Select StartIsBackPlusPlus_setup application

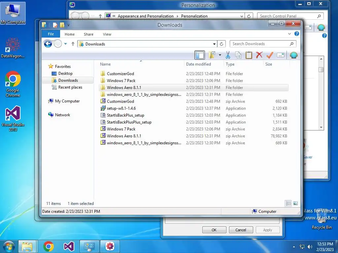pos(193,122)
